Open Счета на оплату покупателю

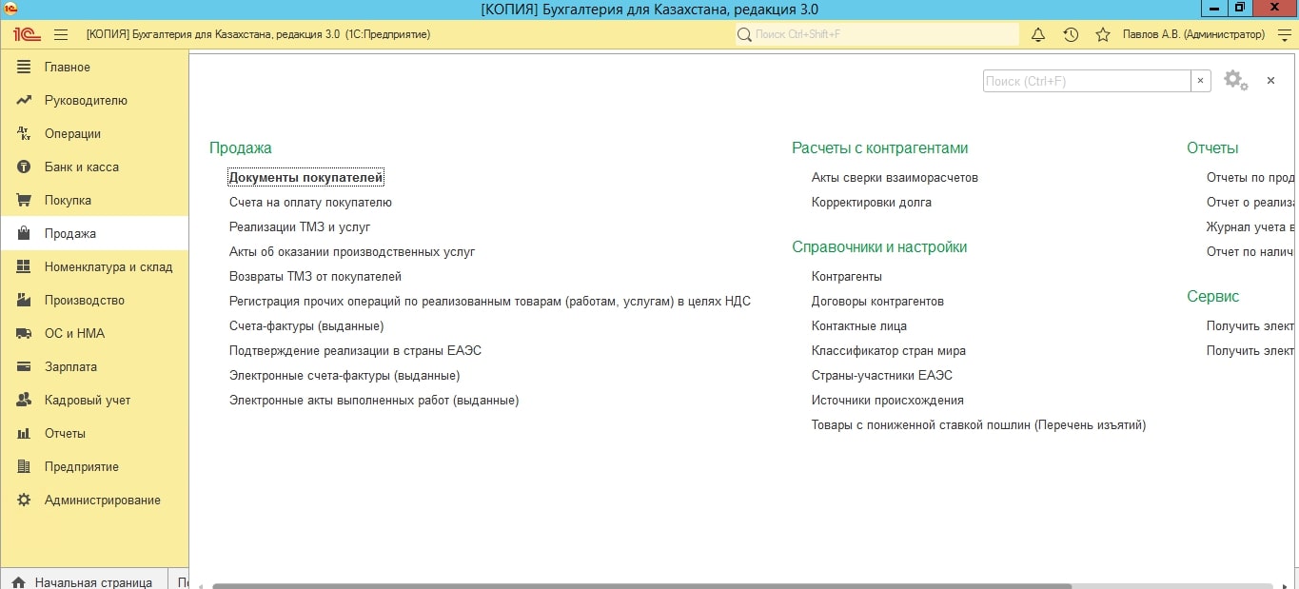pos(310,202)
